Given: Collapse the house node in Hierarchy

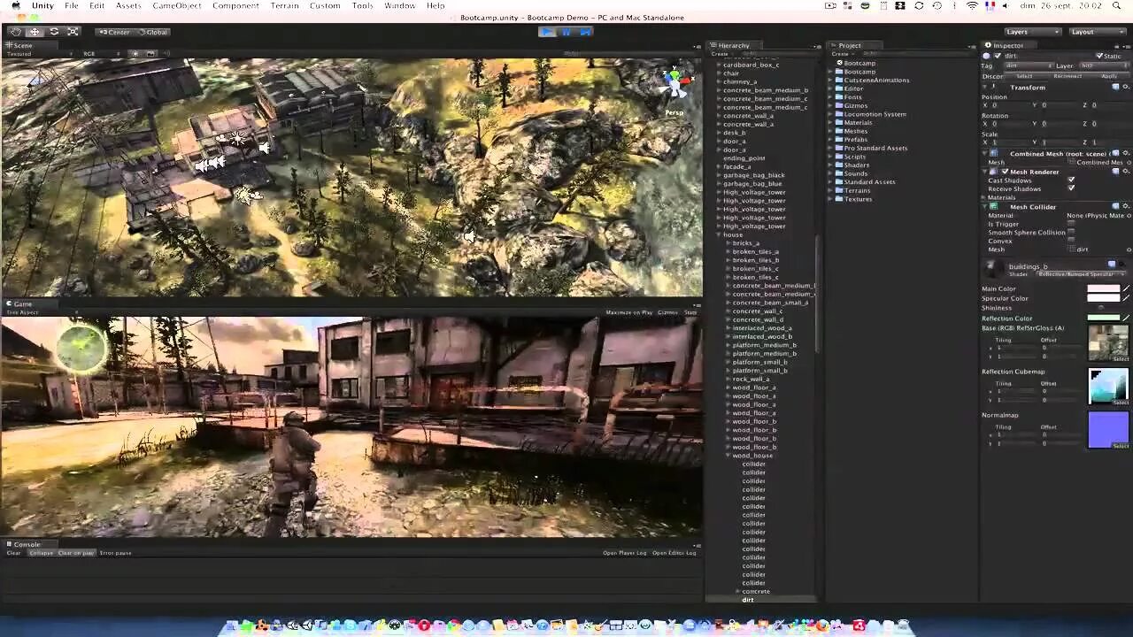Looking at the screenshot, I should [x=719, y=234].
